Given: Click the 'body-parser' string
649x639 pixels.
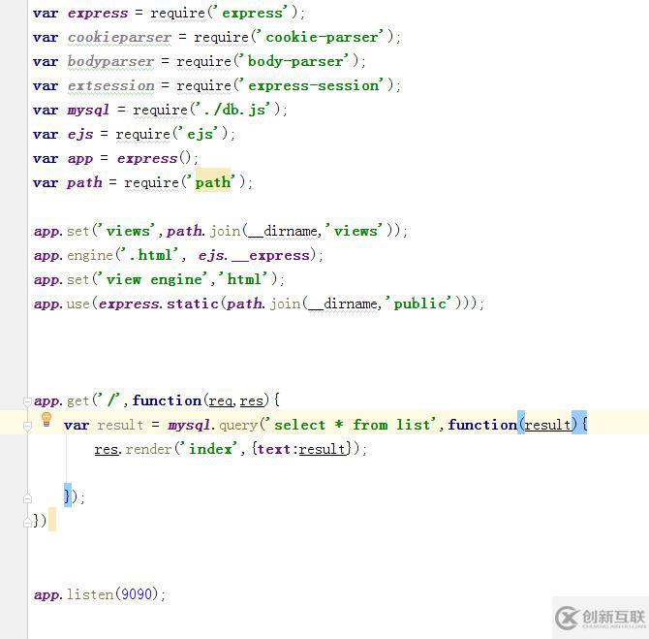Looking at the screenshot, I should pos(295,61).
